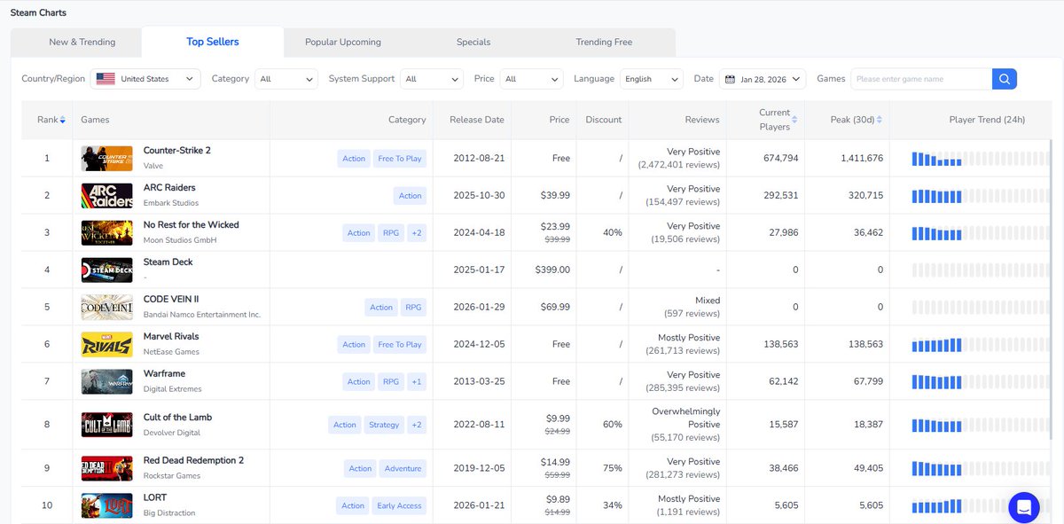Image resolution: width=1064 pixels, height=524 pixels.
Task: Click the Early Access tag for LORT
Action: (x=399, y=505)
